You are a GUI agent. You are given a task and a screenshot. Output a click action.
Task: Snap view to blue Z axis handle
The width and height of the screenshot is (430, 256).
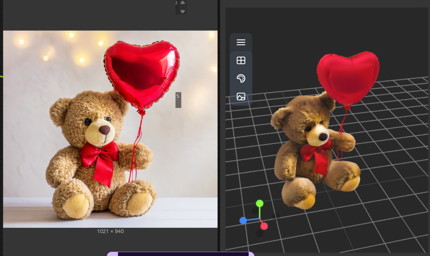tap(243, 221)
